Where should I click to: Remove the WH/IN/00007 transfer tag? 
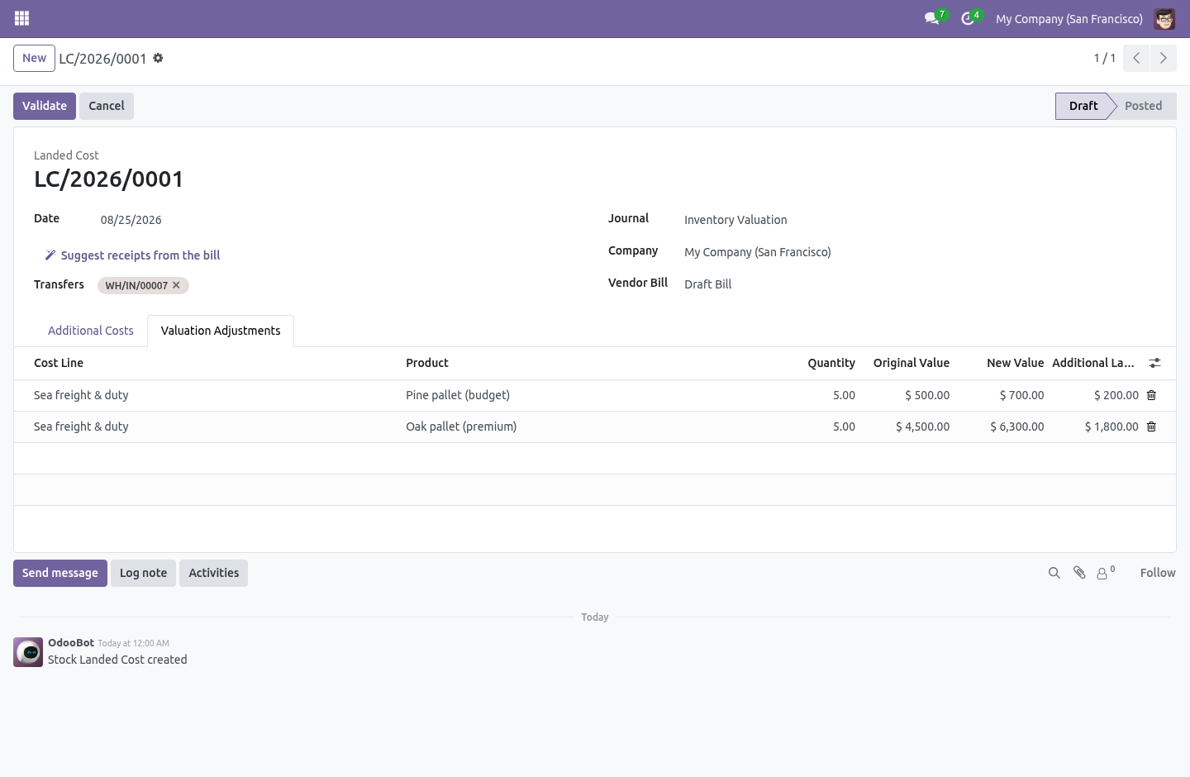pos(176,285)
